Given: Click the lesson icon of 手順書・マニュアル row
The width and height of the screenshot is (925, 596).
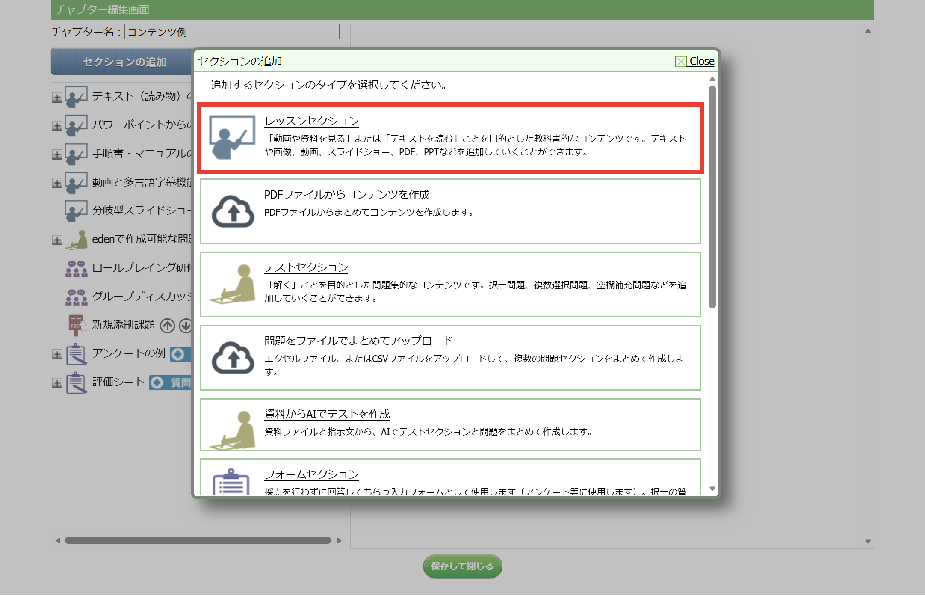Looking at the screenshot, I should [76, 154].
